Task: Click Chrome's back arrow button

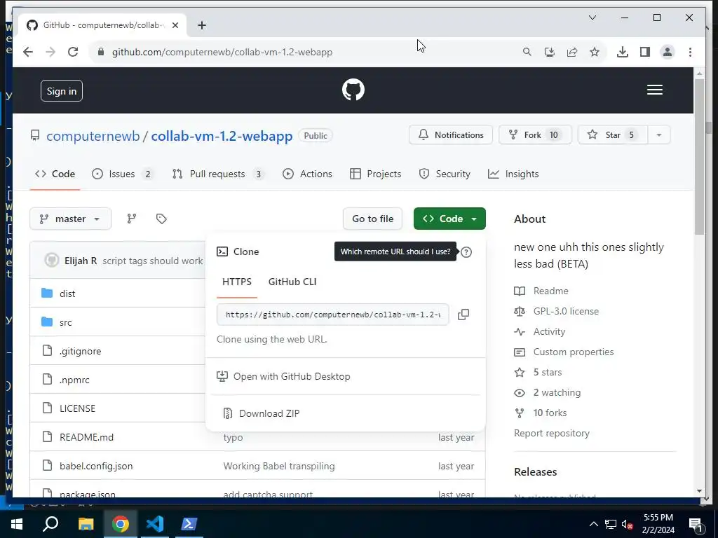Action: pos(28,52)
